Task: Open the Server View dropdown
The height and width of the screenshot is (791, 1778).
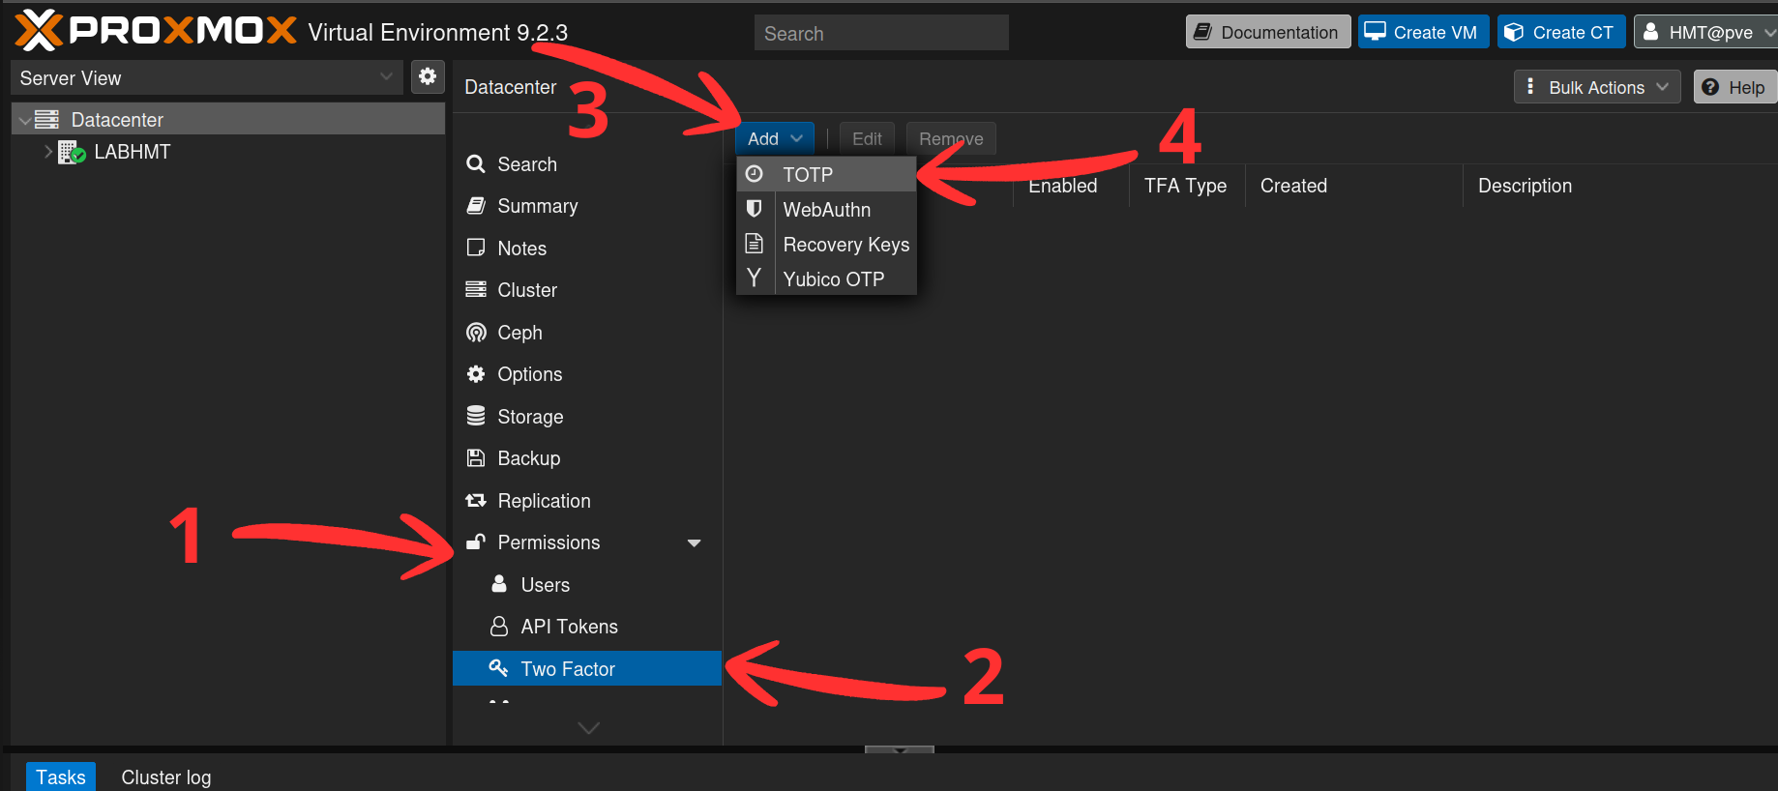Action: (206, 77)
